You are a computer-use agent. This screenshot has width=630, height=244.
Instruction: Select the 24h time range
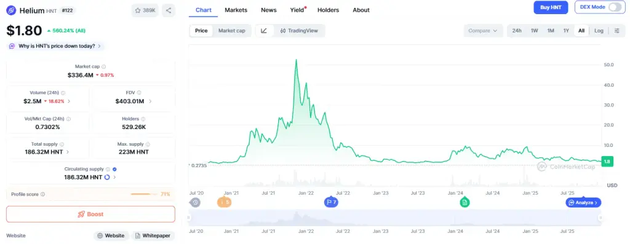(517, 31)
